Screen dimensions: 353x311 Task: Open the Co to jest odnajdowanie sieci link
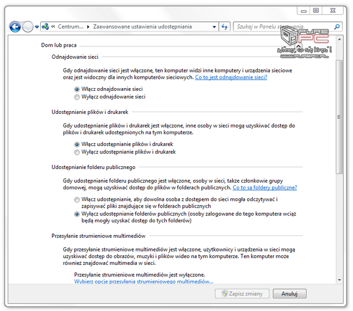click(x=231, y=77)
